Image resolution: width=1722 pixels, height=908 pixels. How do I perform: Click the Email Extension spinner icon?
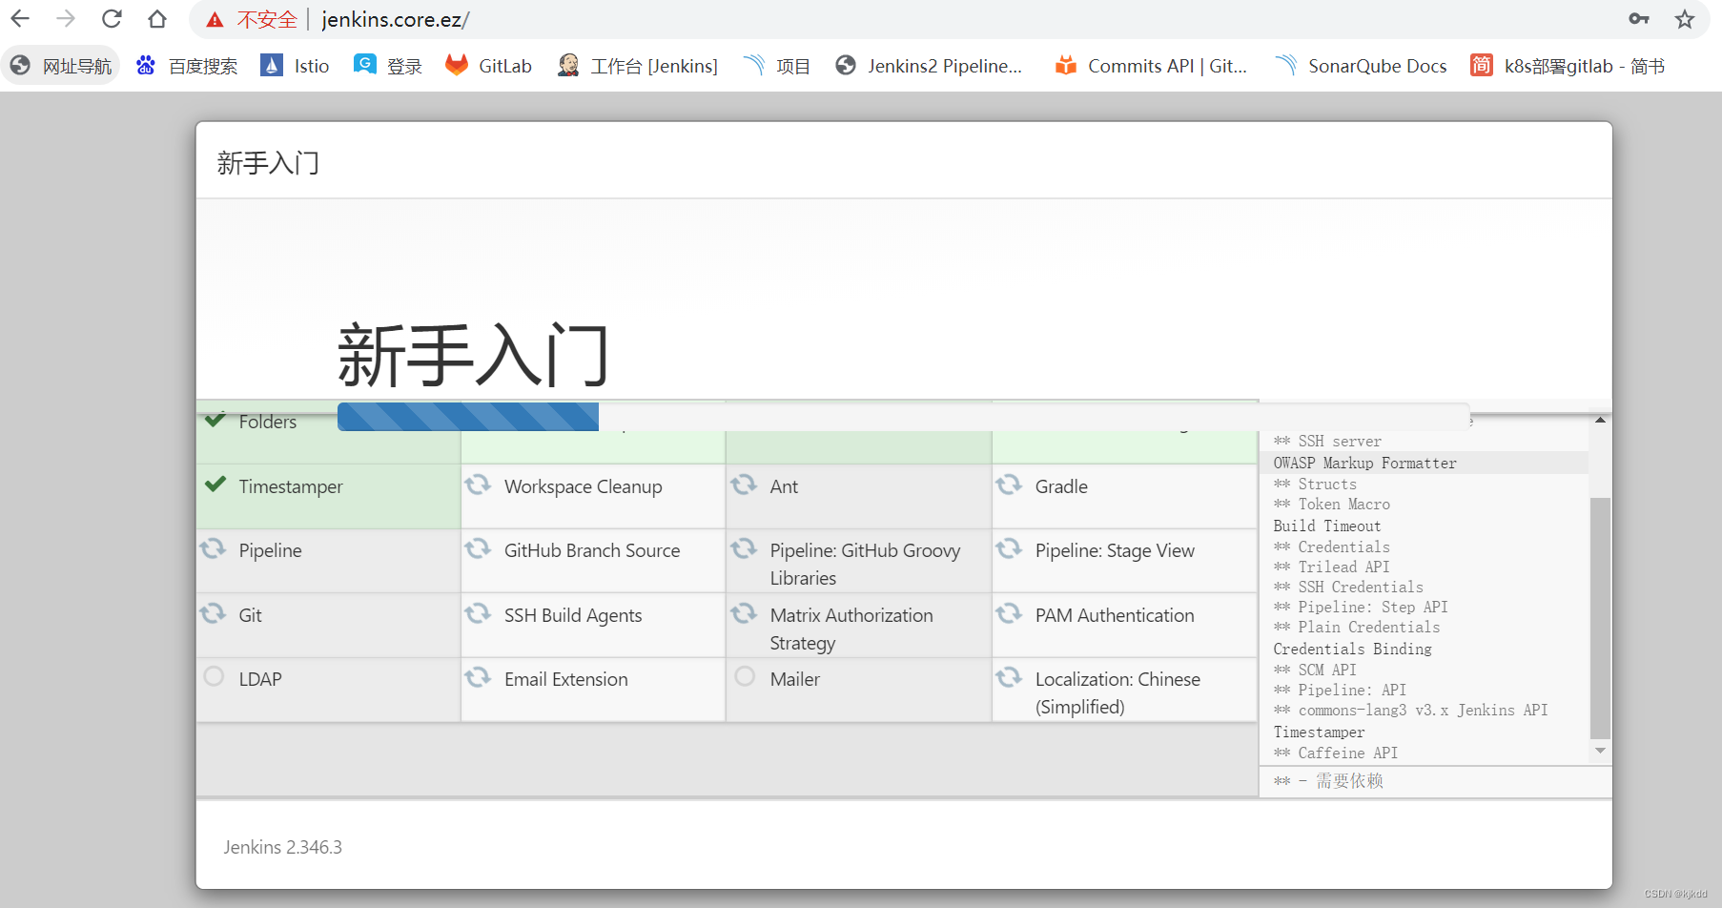(478, 677)
